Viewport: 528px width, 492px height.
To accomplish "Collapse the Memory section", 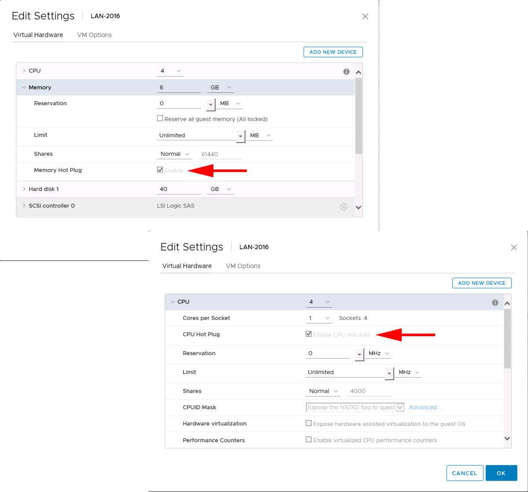I will click(24, 87).
